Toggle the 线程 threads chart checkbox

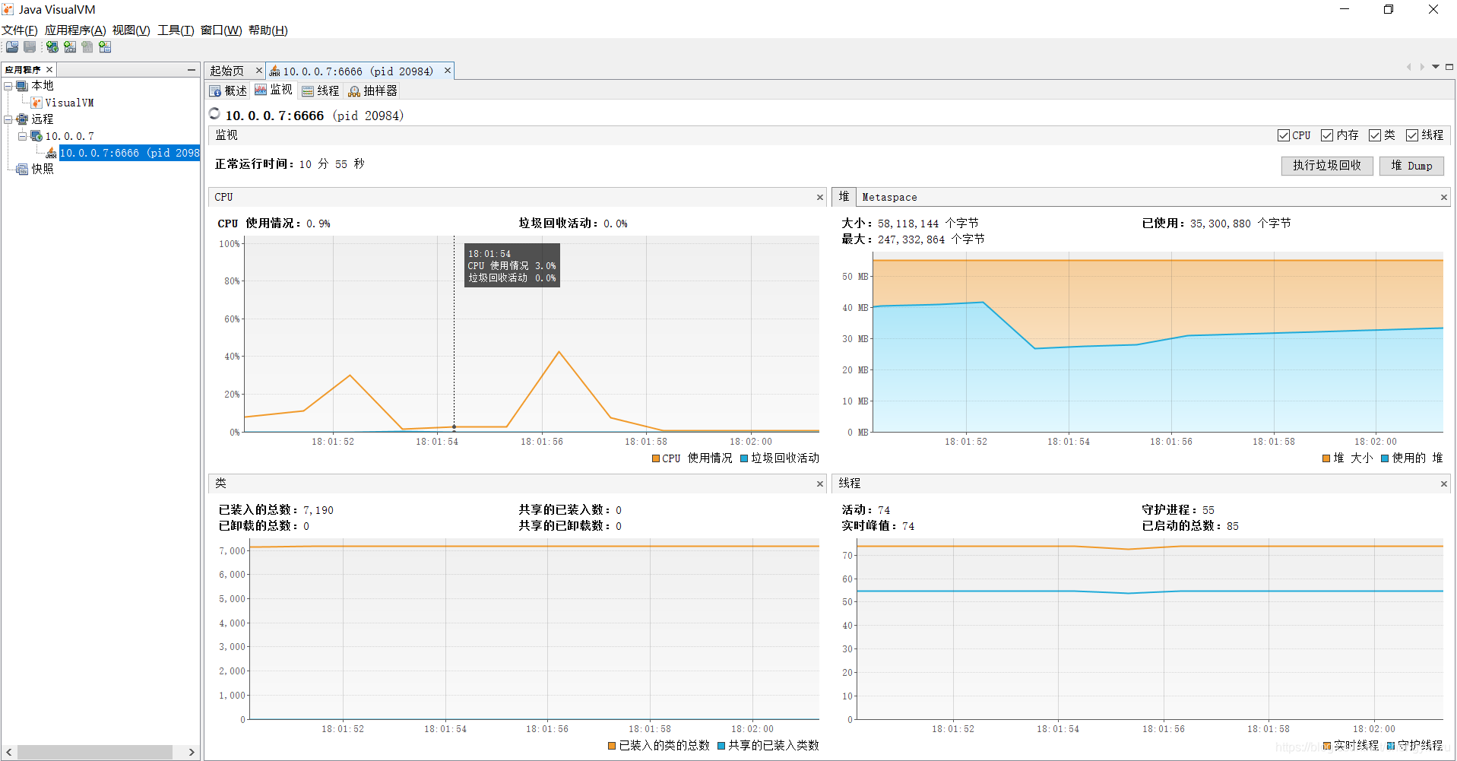coord(1412,135)
